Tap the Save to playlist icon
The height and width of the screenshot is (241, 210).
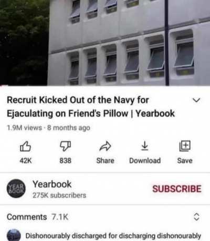(185, 146)
